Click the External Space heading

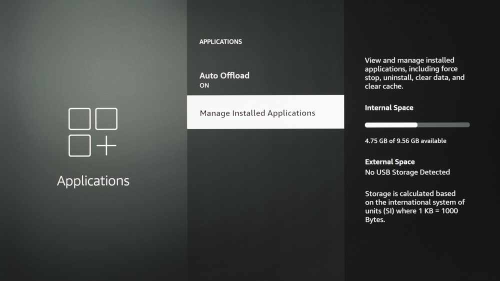pyautogui.click(x=389, y=161)
